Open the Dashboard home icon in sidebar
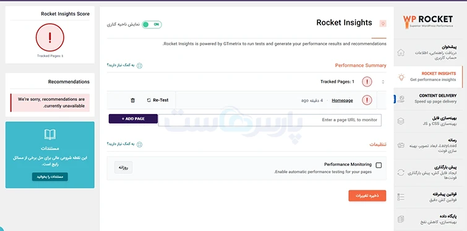467x231 pixels. coord(401,53)
